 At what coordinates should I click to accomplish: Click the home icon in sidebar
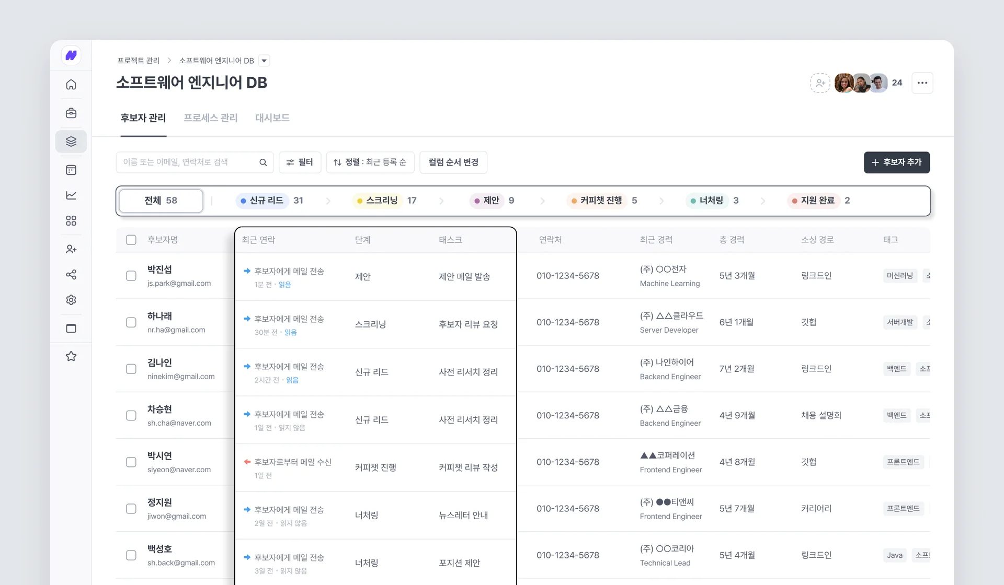coord(71,85)
